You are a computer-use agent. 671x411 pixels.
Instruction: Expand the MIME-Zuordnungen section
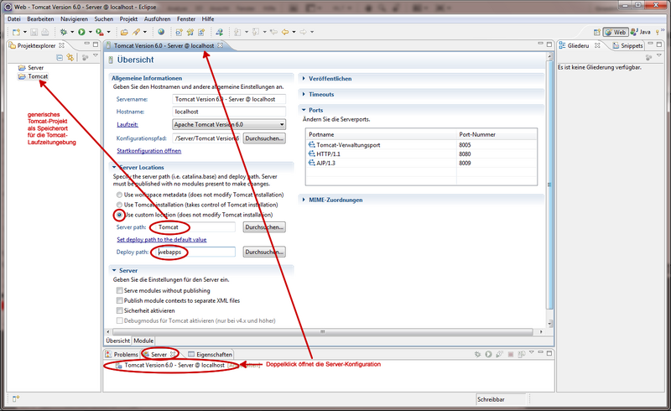304,200
